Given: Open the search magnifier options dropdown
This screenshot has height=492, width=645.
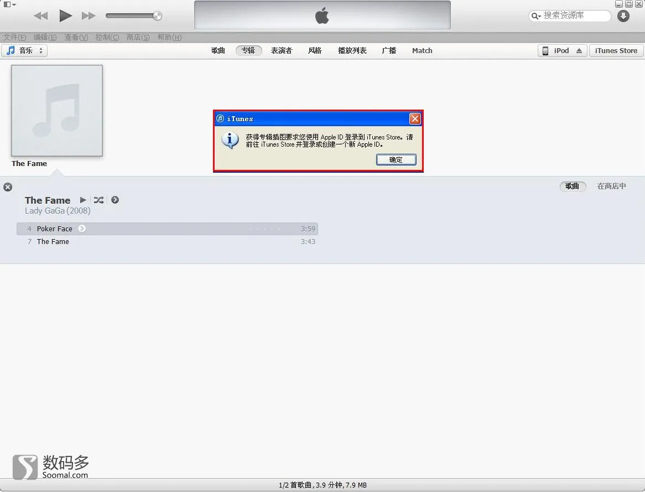Looking at the screenshot, I should [x=535, y=16].
